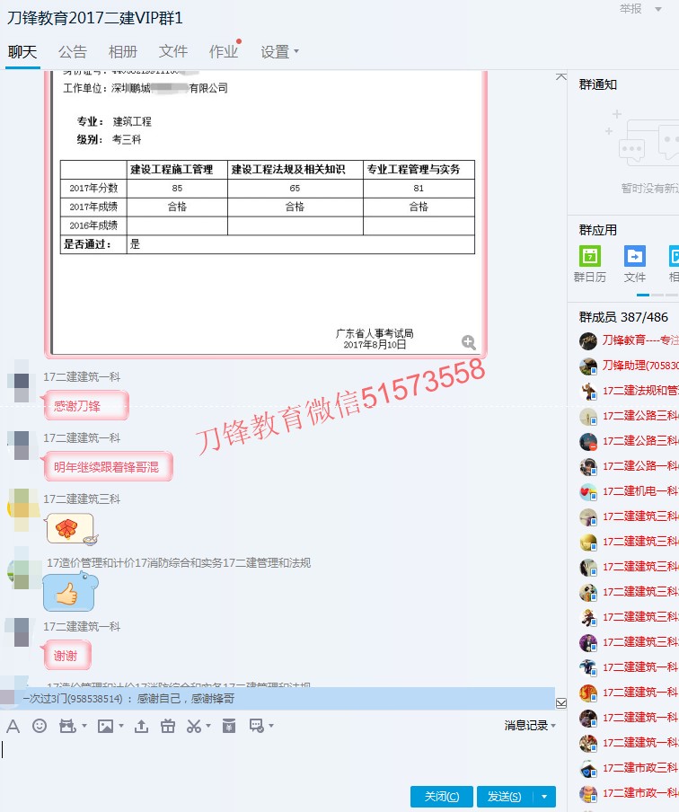679x812 pixels.
Task: Switch to the 相册 tab
Action: (123, 52)
